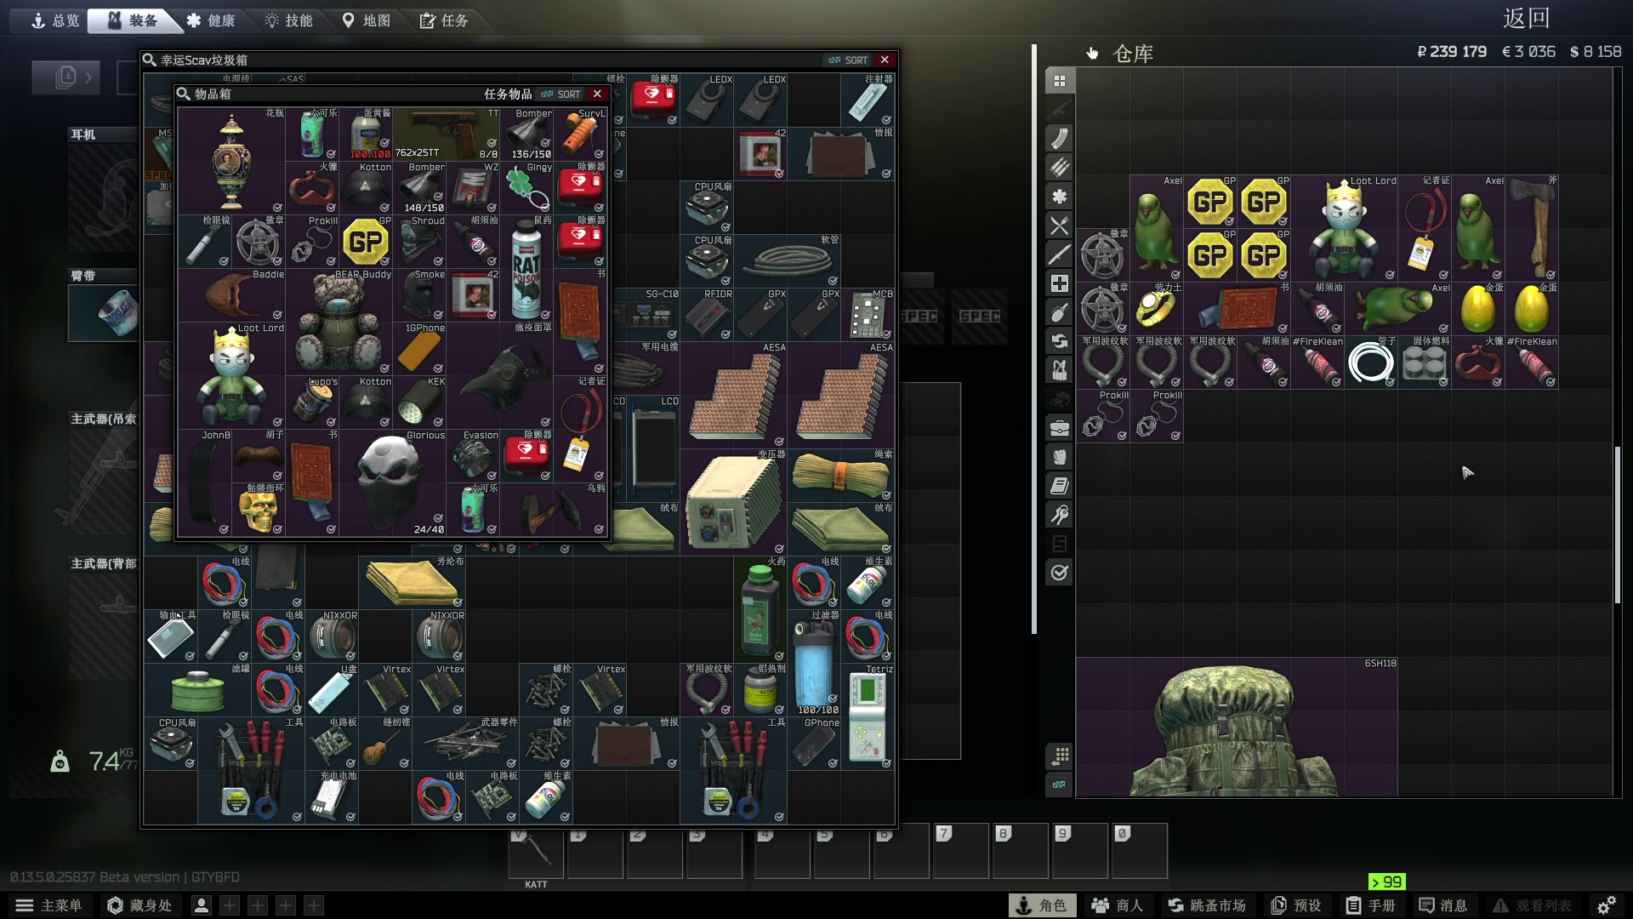Click the bottom-right settings gear icon
Screen dimensions: 1633x919
coord(1606,905)
